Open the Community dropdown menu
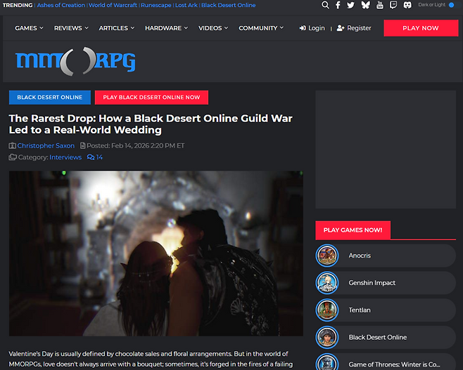This screenshot has height=370, width=463. coord(261,28)
